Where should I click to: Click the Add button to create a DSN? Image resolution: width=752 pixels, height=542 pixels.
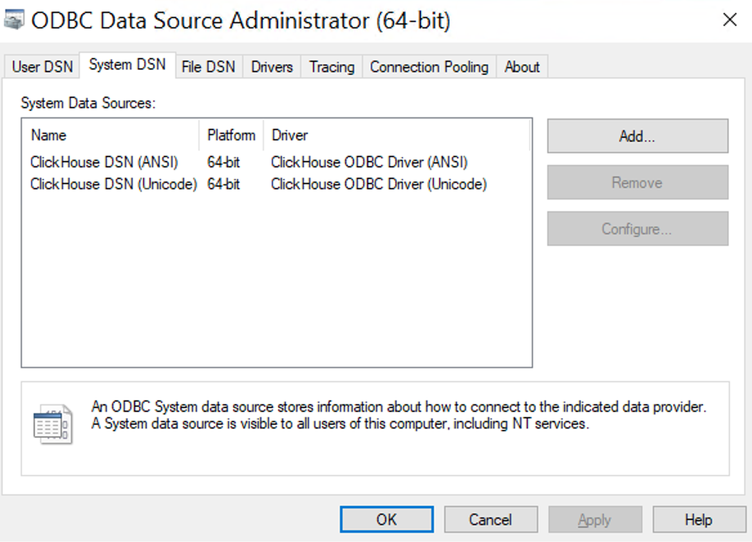637,136
